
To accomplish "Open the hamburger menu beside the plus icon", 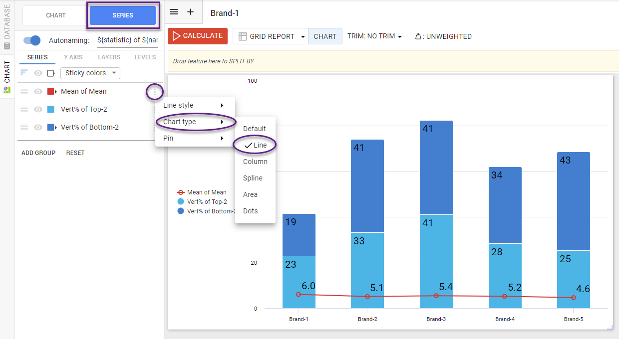I will [174, 12].
